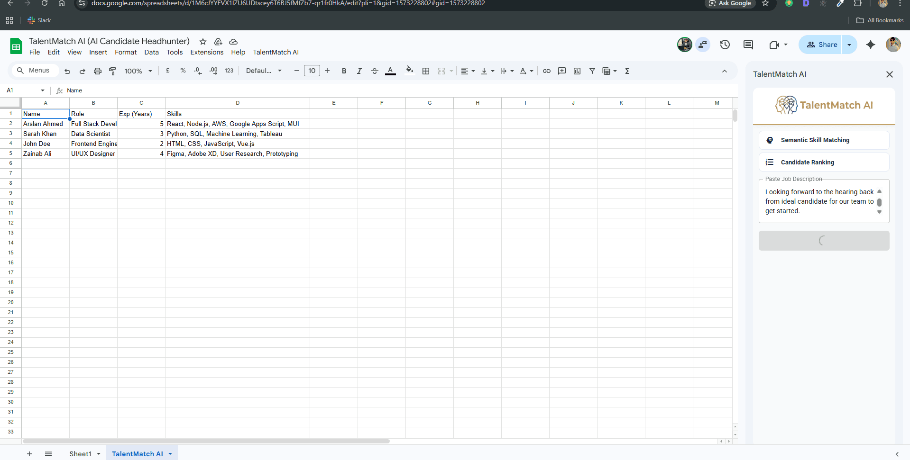Click the Meet camera icon

tap(774, 45)
